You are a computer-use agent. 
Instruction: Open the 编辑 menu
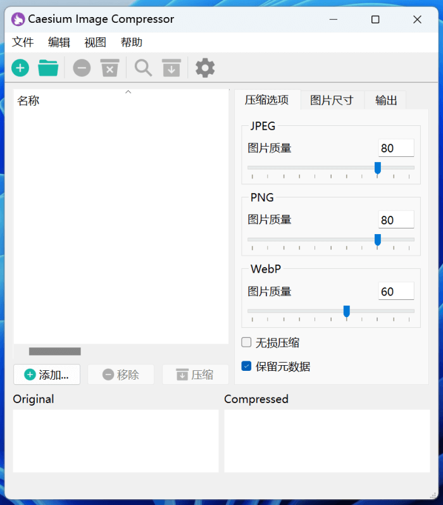59,42
